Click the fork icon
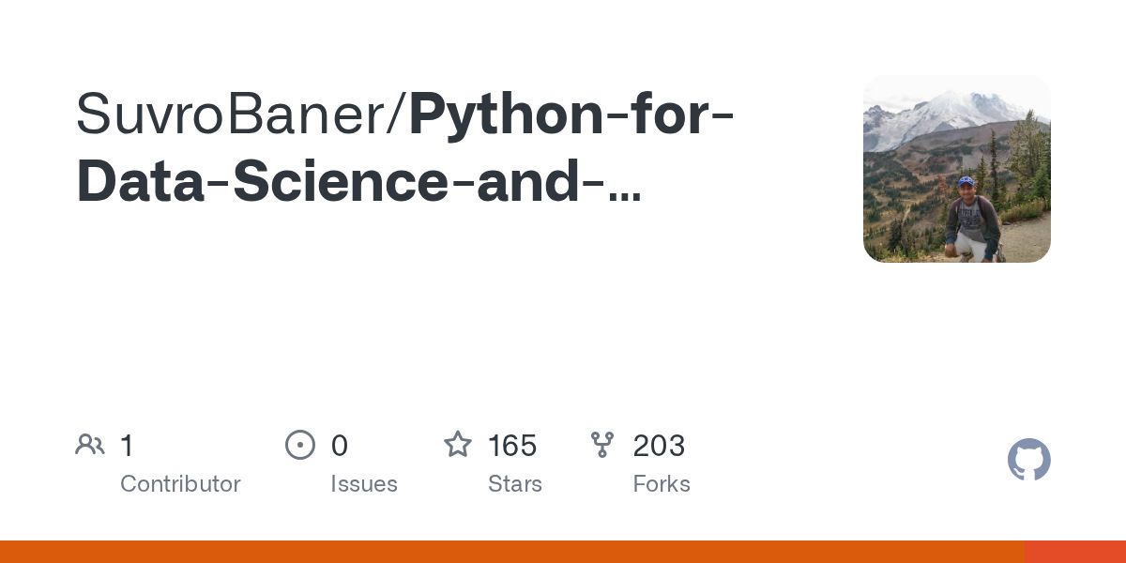 point(602,445)
